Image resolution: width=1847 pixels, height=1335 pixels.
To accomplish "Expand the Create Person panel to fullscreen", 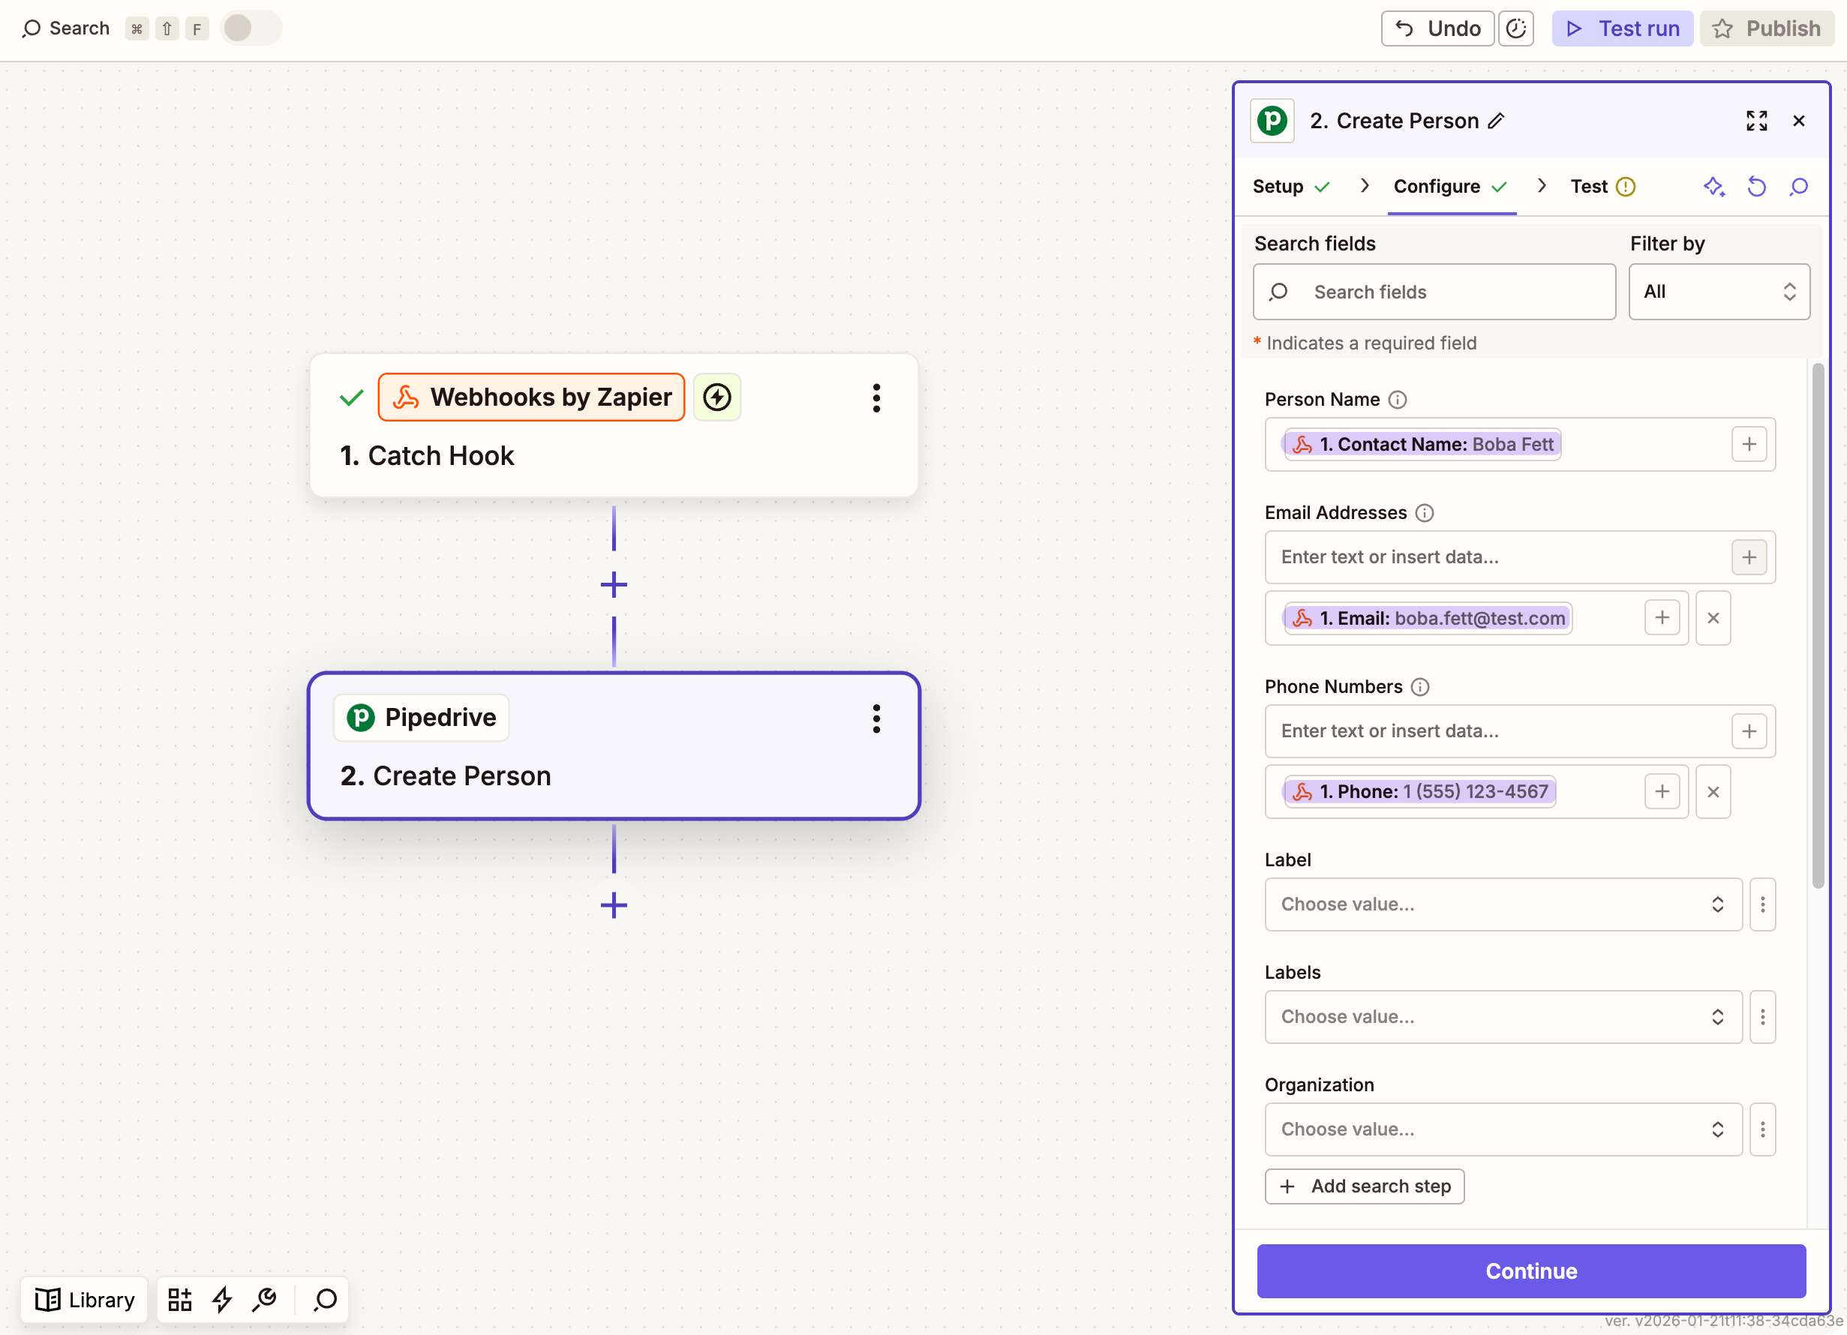I will tap(1757, 121).
